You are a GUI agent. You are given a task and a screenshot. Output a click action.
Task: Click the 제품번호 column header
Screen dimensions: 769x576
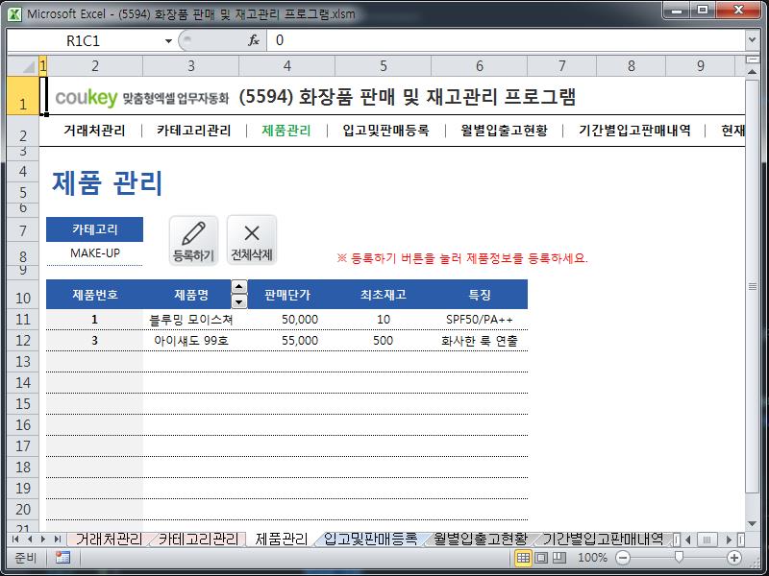coord(94,295)
